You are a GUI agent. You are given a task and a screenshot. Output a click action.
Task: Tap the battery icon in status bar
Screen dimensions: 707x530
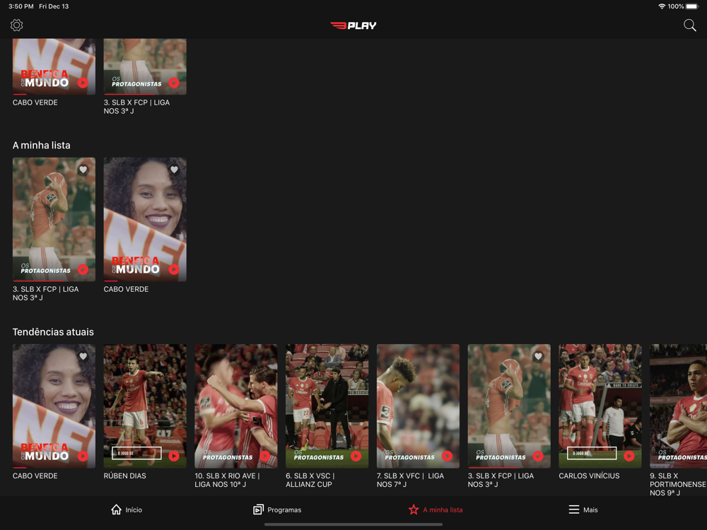coord(692,6)
